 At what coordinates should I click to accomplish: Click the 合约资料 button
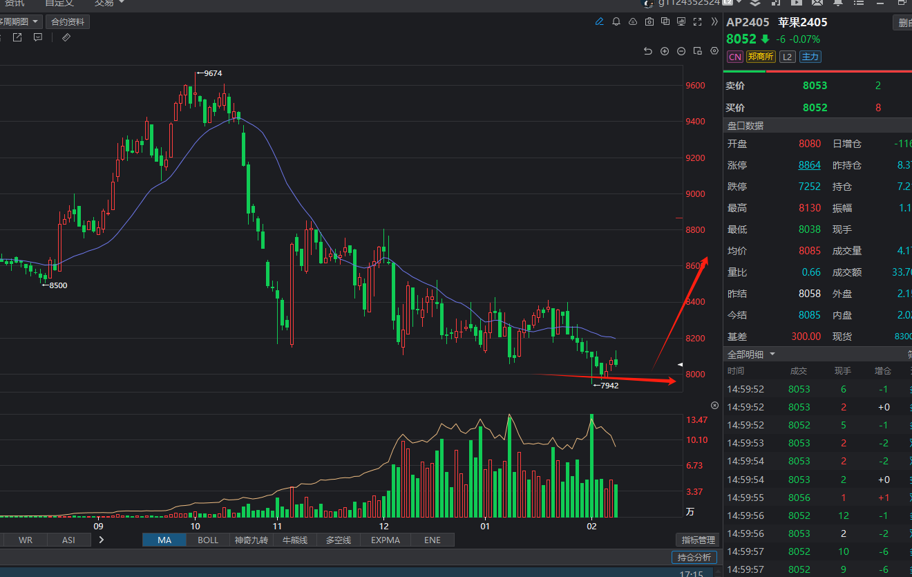68,22
